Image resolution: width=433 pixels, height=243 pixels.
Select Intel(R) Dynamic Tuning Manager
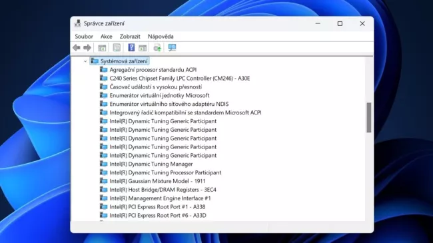[151, 164]
